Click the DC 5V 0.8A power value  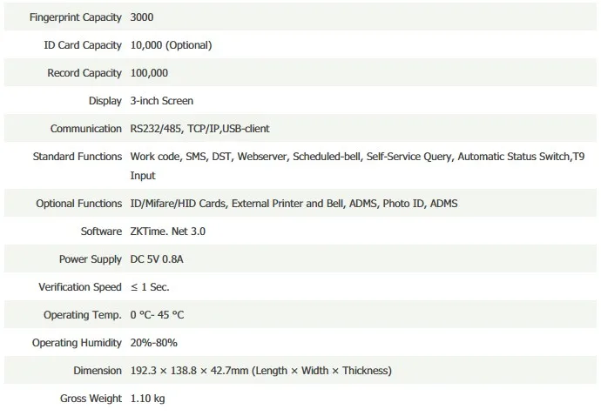point(157,259)
